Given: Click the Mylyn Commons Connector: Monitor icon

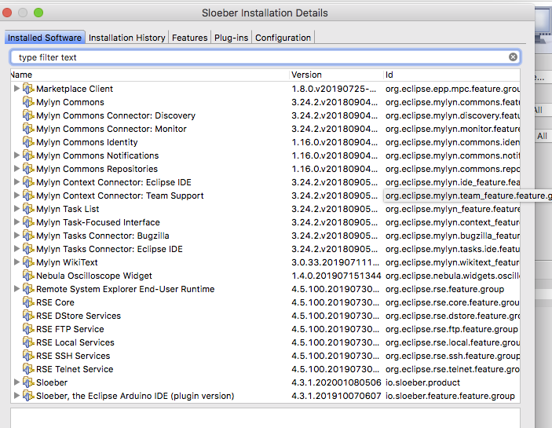Looking at the screenshot, I should coord(28,129).
